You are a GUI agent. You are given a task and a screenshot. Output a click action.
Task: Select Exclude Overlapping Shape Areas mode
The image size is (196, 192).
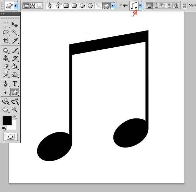pos(176,6)
